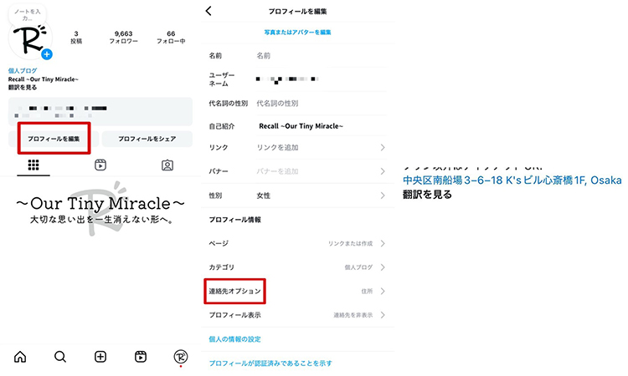Tap the 3 投稿 count
Viewport: 628px width, 376px height.
tap(76, 37)
